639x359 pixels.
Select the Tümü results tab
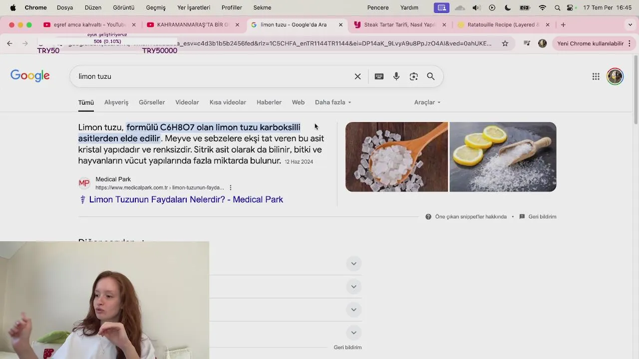[x=86, y=102]
